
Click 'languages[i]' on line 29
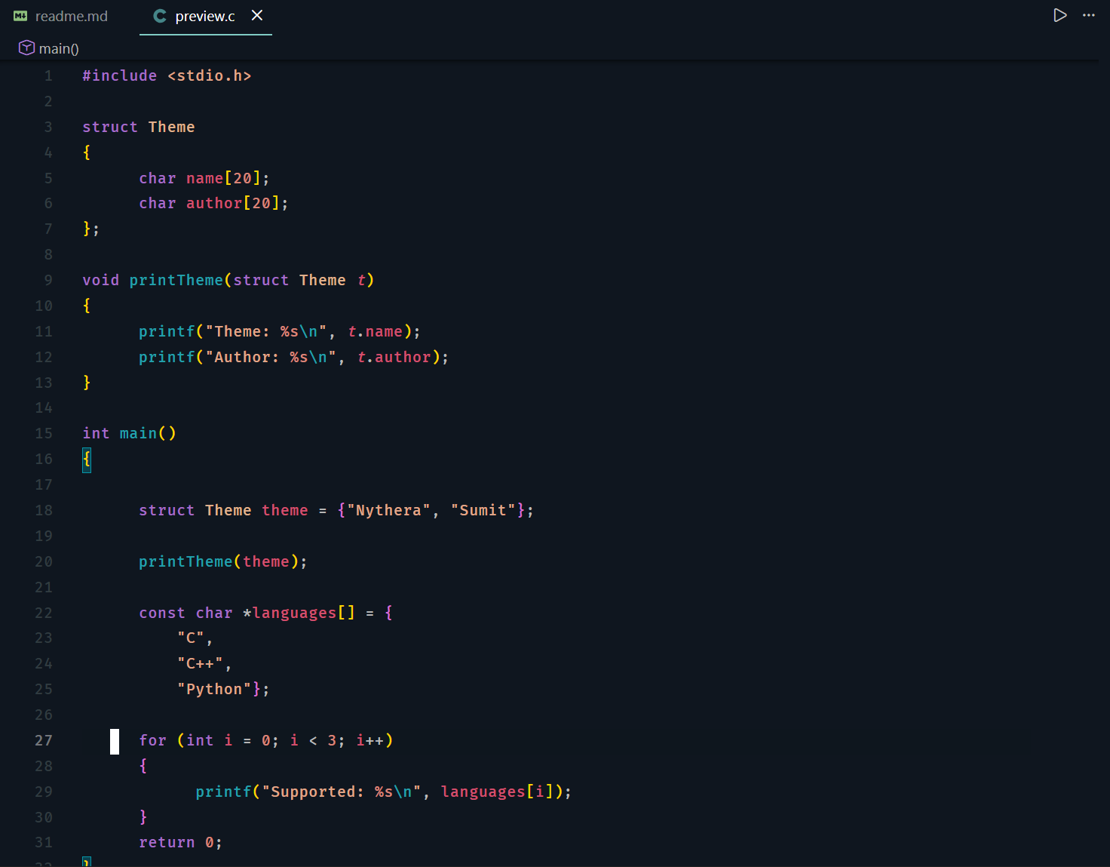tap(498, 792)
